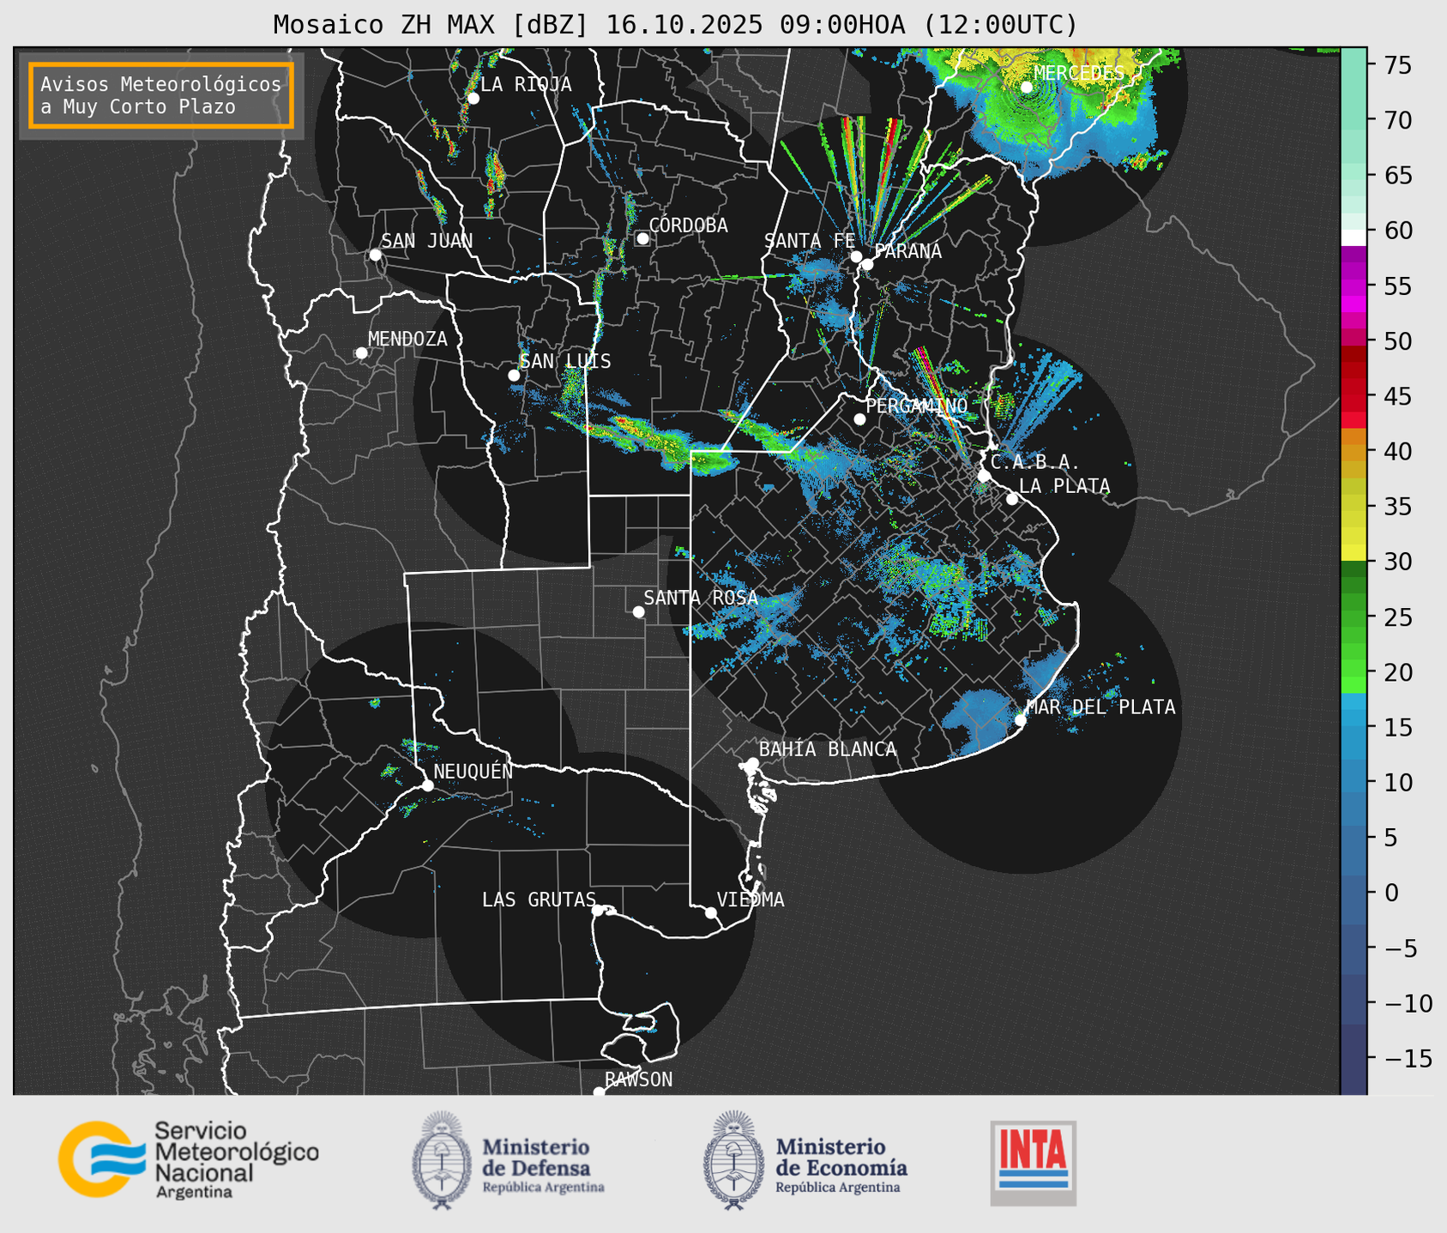This screenshot has height=1233, width=1447.
Task: Click the C.A.B.A. city marker dot
Action: coord(984,476)
